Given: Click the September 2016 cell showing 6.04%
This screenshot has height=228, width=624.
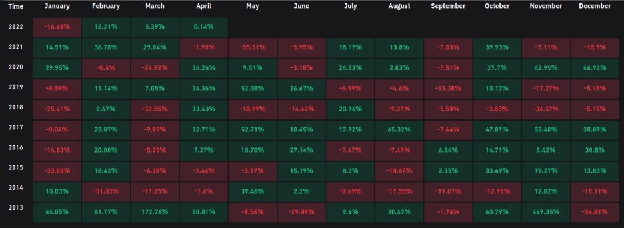Looking at the screenshot, I should [448, 150].
